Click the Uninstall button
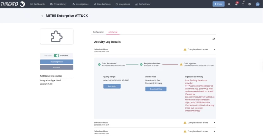This screenshot has height=136, width=263. 57,67
